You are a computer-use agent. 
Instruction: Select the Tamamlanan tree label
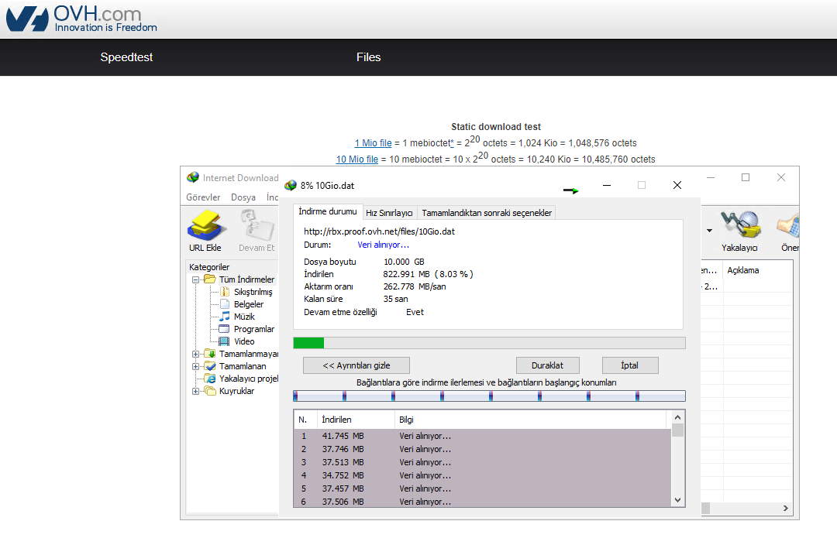tap(243, 366)
